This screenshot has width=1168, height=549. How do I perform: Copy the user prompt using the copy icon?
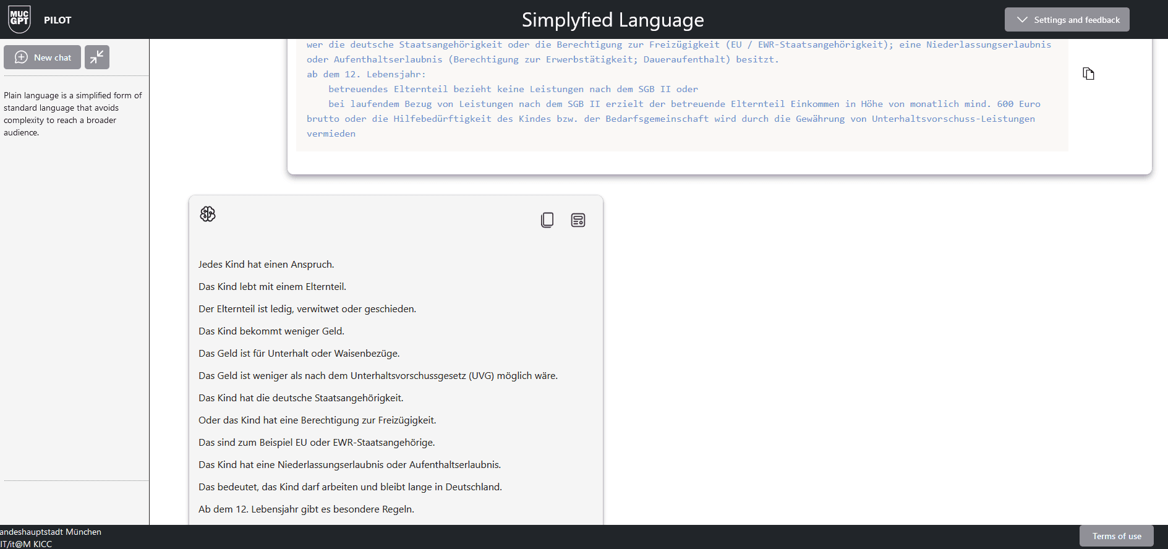click(1088, 74)
